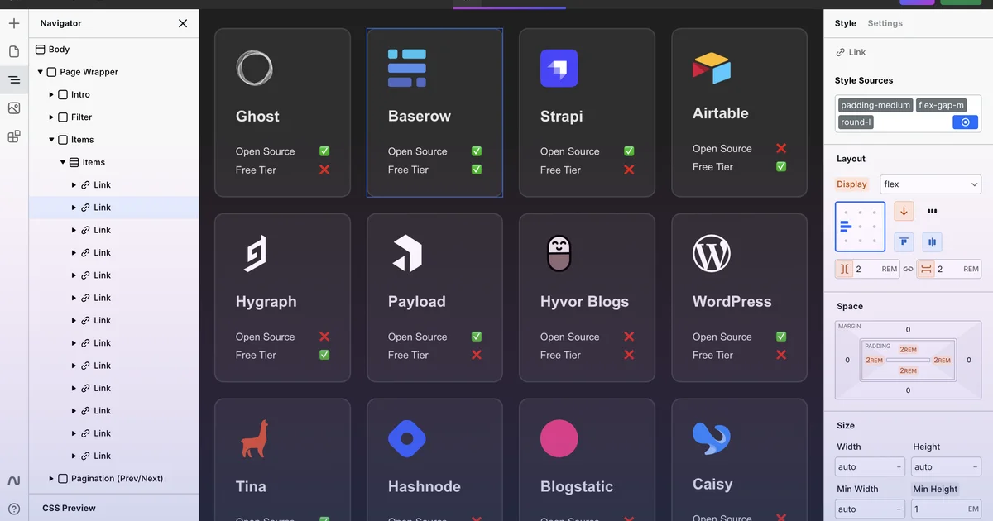
Task: Open the Width unit dropdown
Action: 899,467
